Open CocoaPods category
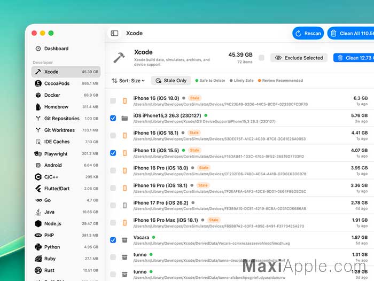The width and height of the screenshot is (374, 281). tap(66, 83)
